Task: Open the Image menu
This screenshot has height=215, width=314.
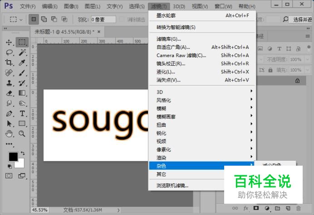Action: point(71,6)
